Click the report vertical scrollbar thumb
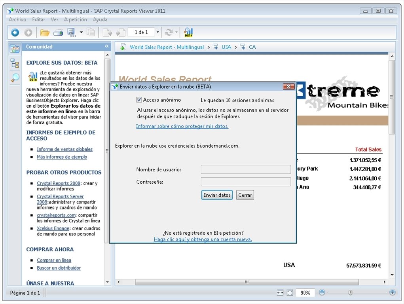Viewport: 404px width, 304px height. tap(392, 97)
